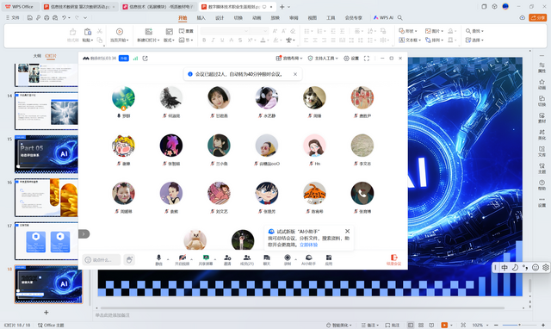The width and height of the screenshot is (551, 329).
Task: Switch to the outline panel tab
Action: coord(37,56)
